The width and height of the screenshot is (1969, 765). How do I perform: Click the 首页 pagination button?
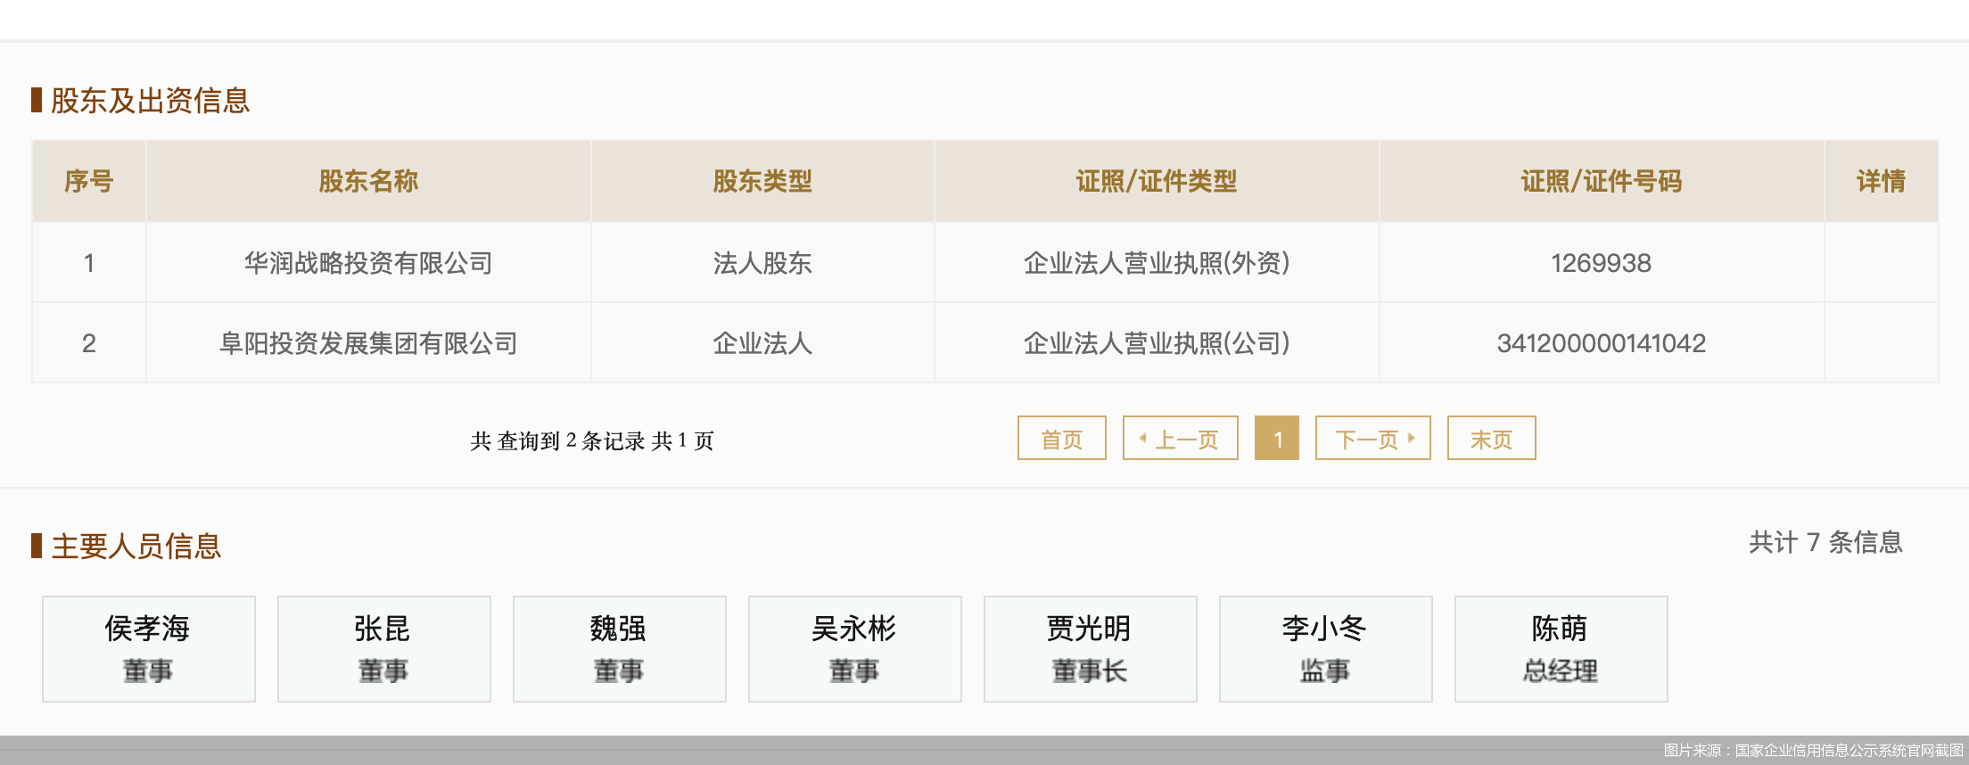click(1061, 439)
